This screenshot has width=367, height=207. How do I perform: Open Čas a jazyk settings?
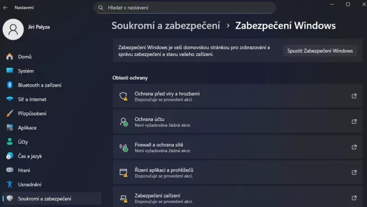click(52, 156)
